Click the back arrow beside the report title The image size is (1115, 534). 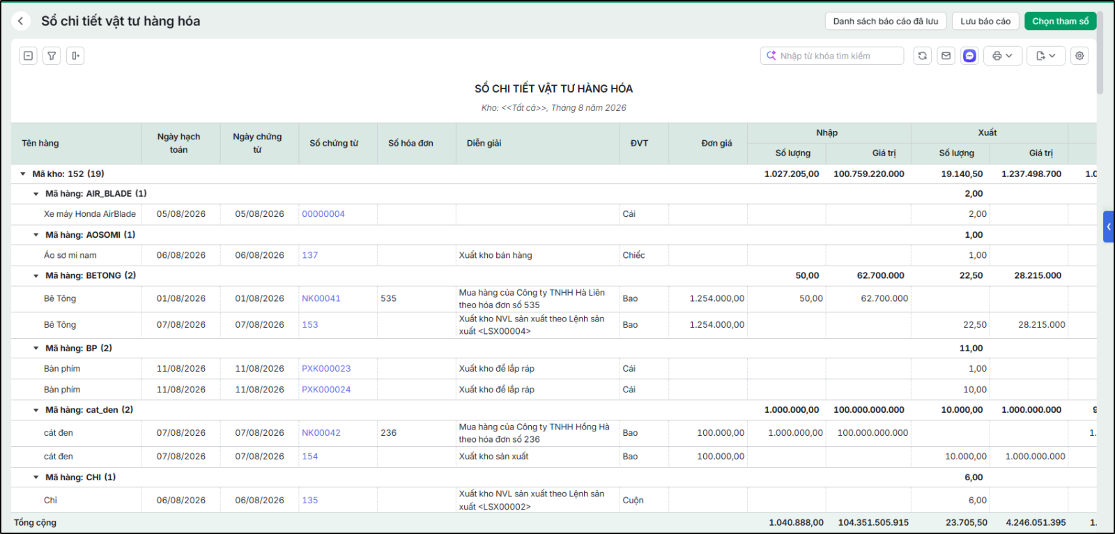coord(21,21)
